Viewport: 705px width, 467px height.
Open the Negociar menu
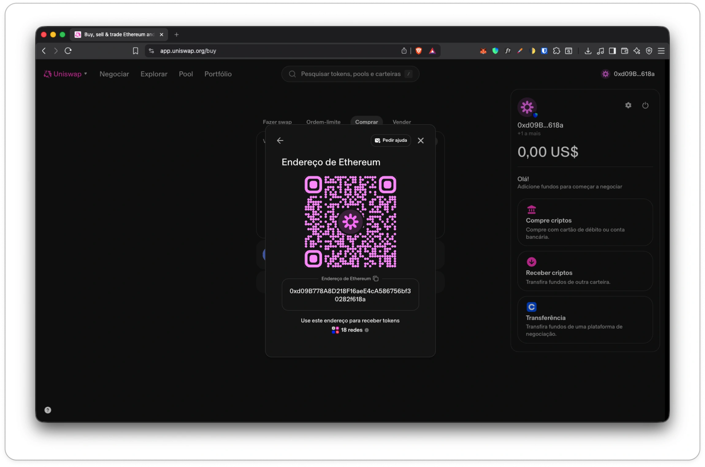[114, 74]
